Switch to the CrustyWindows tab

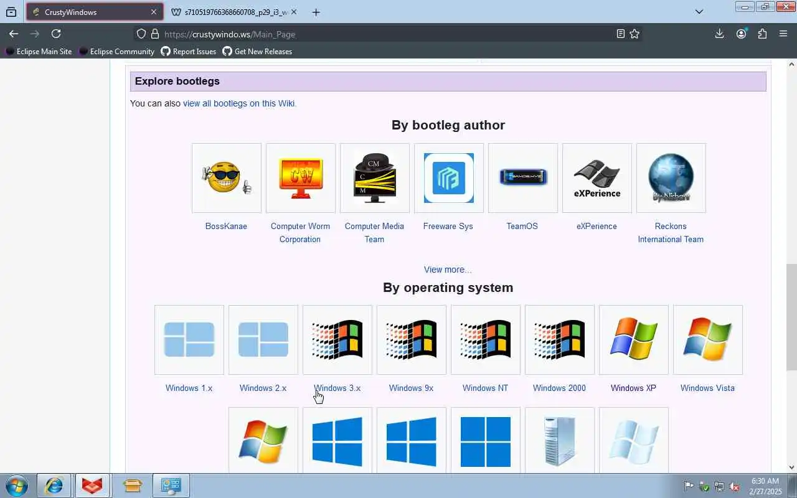[95, 12]
